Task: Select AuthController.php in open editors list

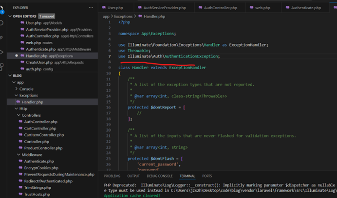Action: point(53,36)
